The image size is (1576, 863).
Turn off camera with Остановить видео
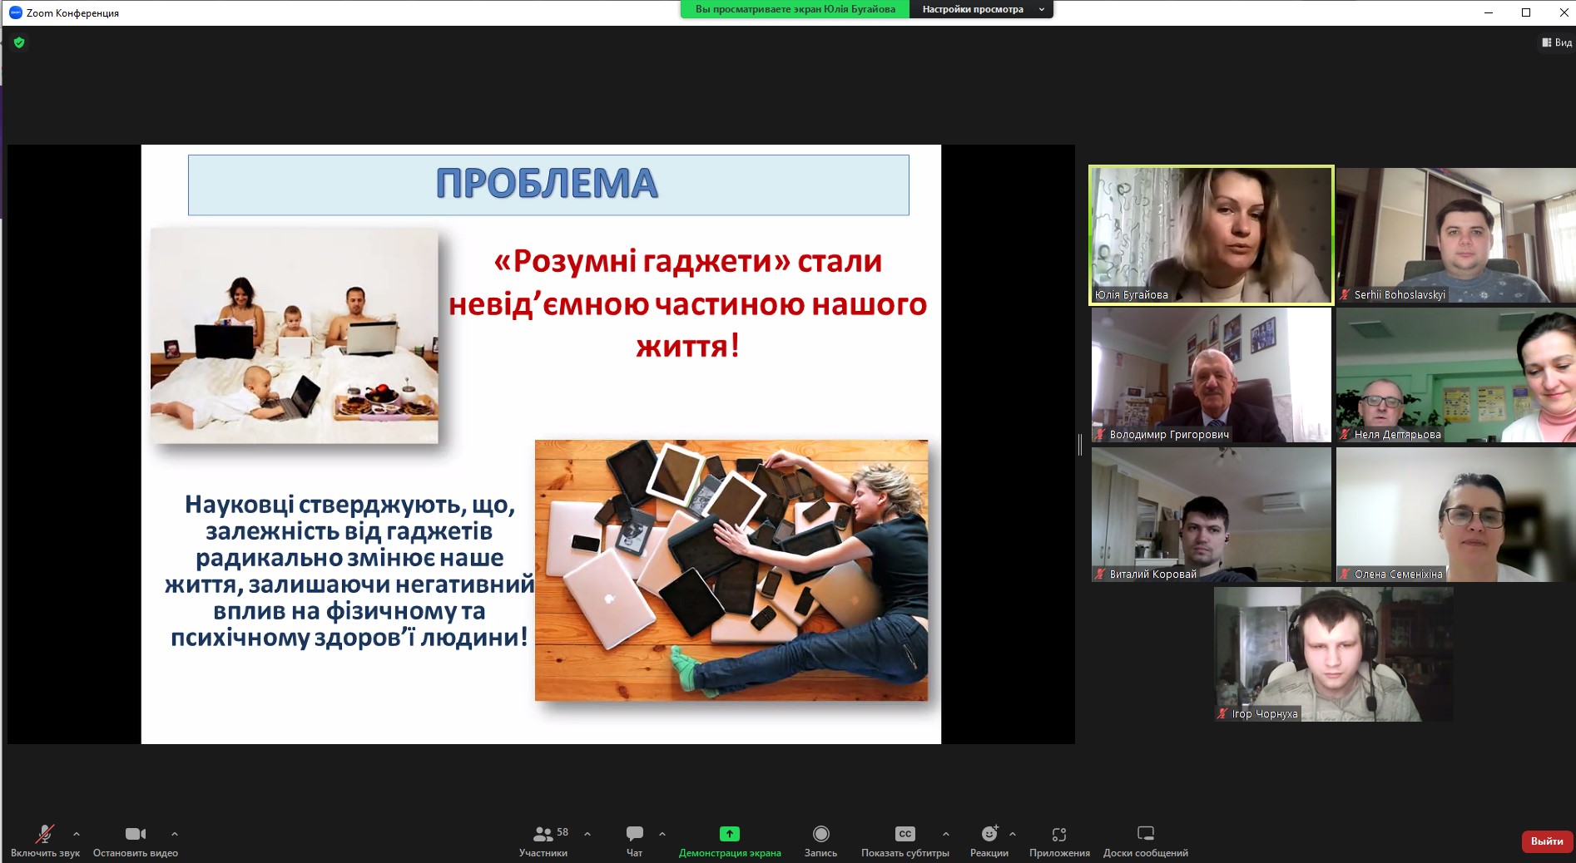(x=135, y=840)
